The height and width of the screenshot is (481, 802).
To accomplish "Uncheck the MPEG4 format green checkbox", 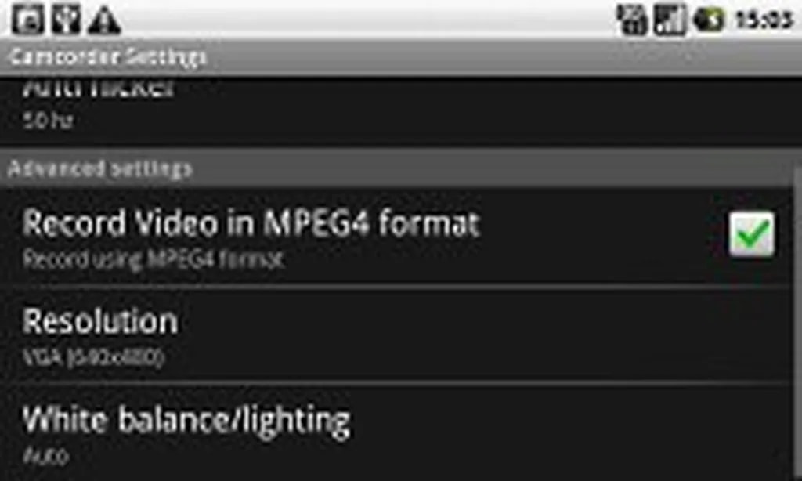I will point(751,234).
